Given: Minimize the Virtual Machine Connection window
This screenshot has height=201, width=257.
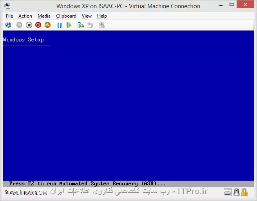Looking at the screenshot, I should (221, 5).
